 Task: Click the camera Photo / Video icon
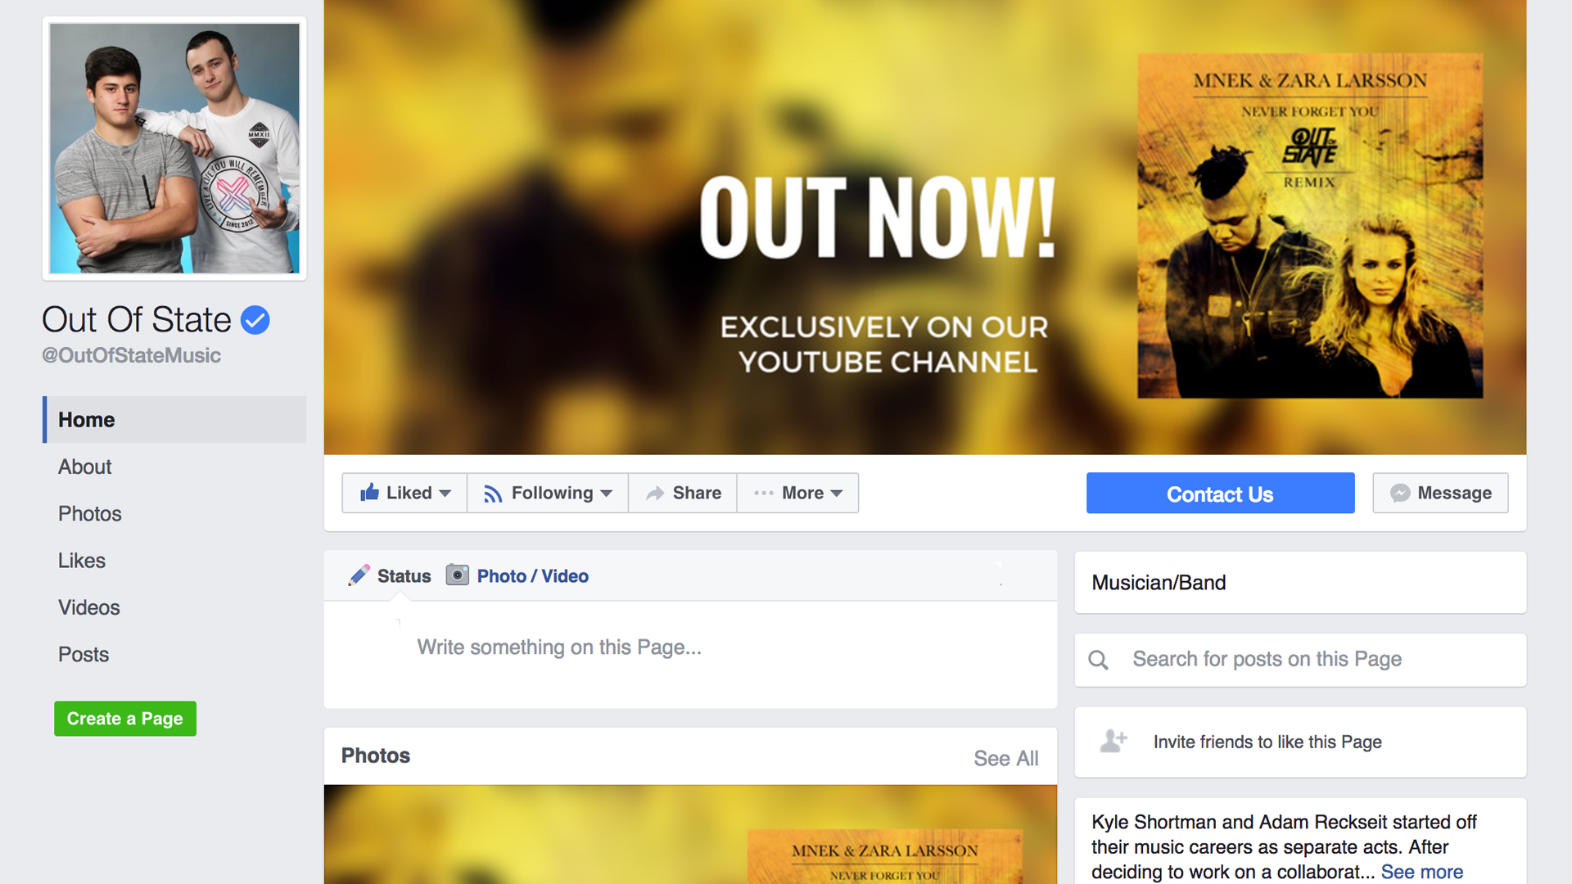(x=457, y=575)
